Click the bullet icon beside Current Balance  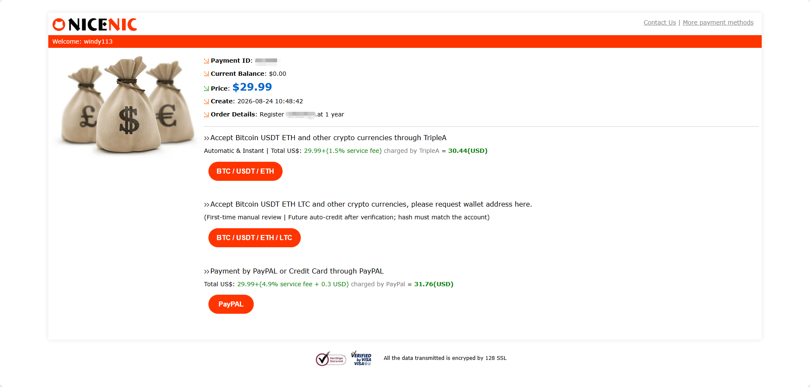[206, 74]
